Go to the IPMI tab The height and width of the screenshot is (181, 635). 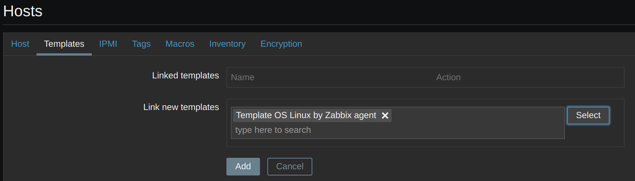[108, 44]
